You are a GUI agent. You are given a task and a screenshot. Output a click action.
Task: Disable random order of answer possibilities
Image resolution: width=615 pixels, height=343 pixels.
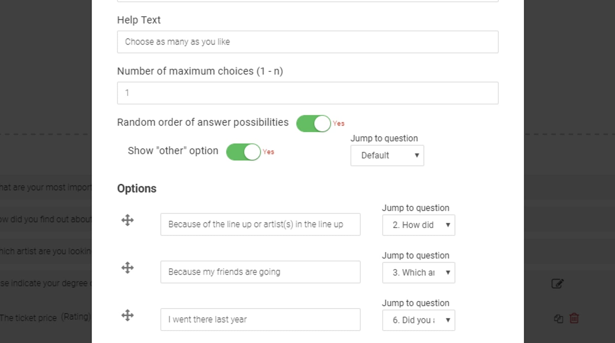(x=313, y=123)
